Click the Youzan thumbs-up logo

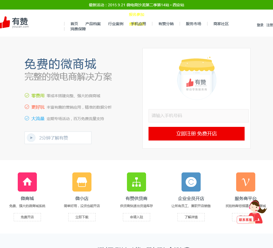[14, 22]
